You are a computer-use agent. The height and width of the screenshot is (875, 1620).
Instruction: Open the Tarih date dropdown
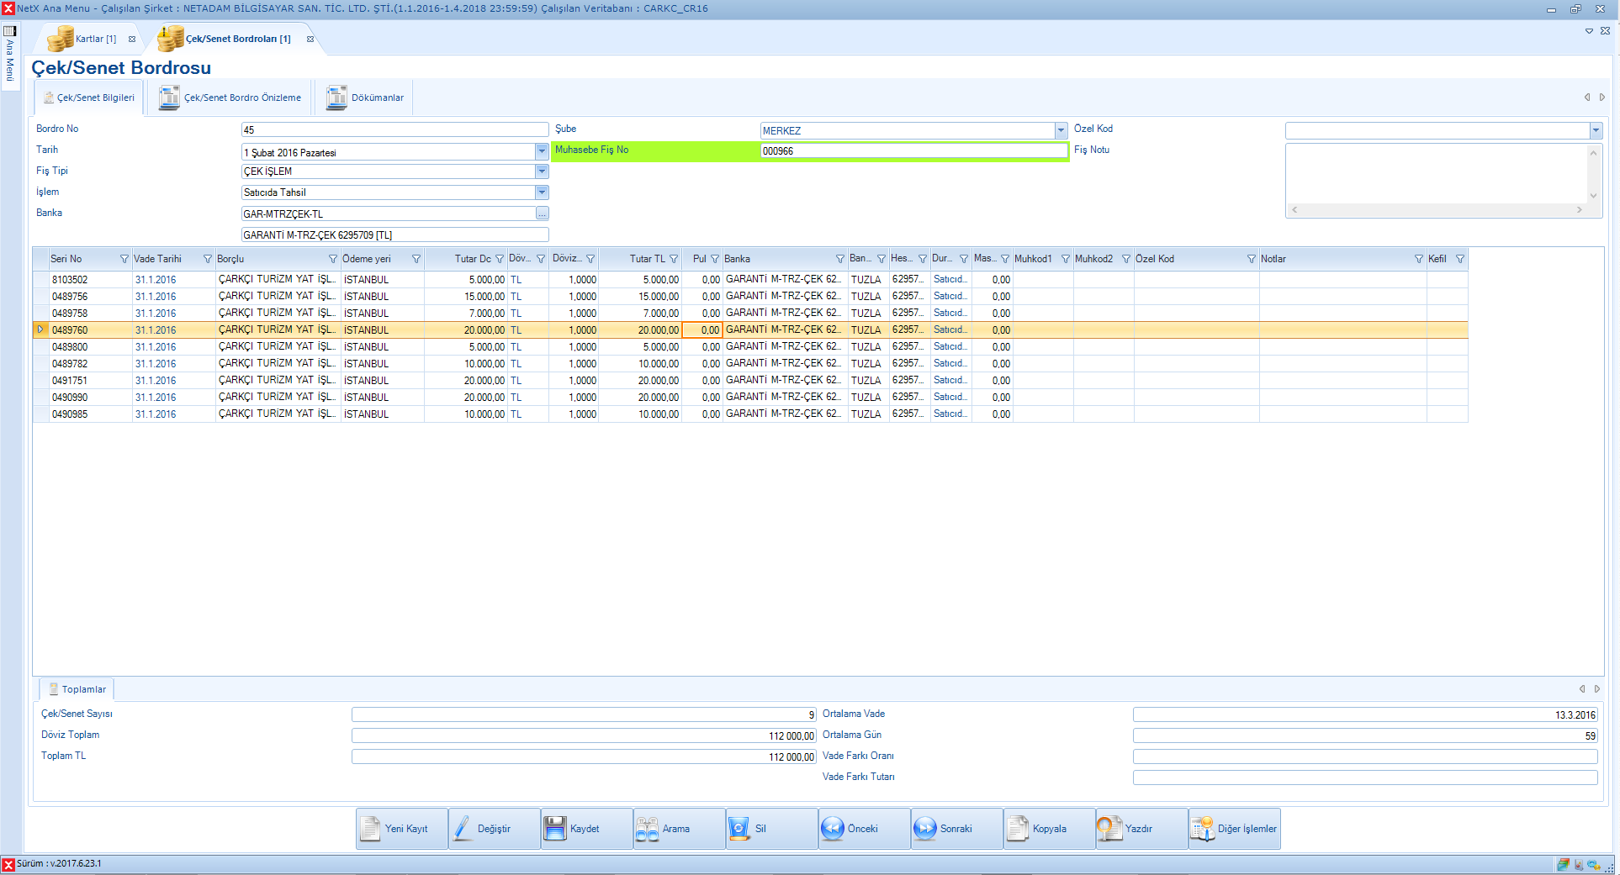pos(542,151)
